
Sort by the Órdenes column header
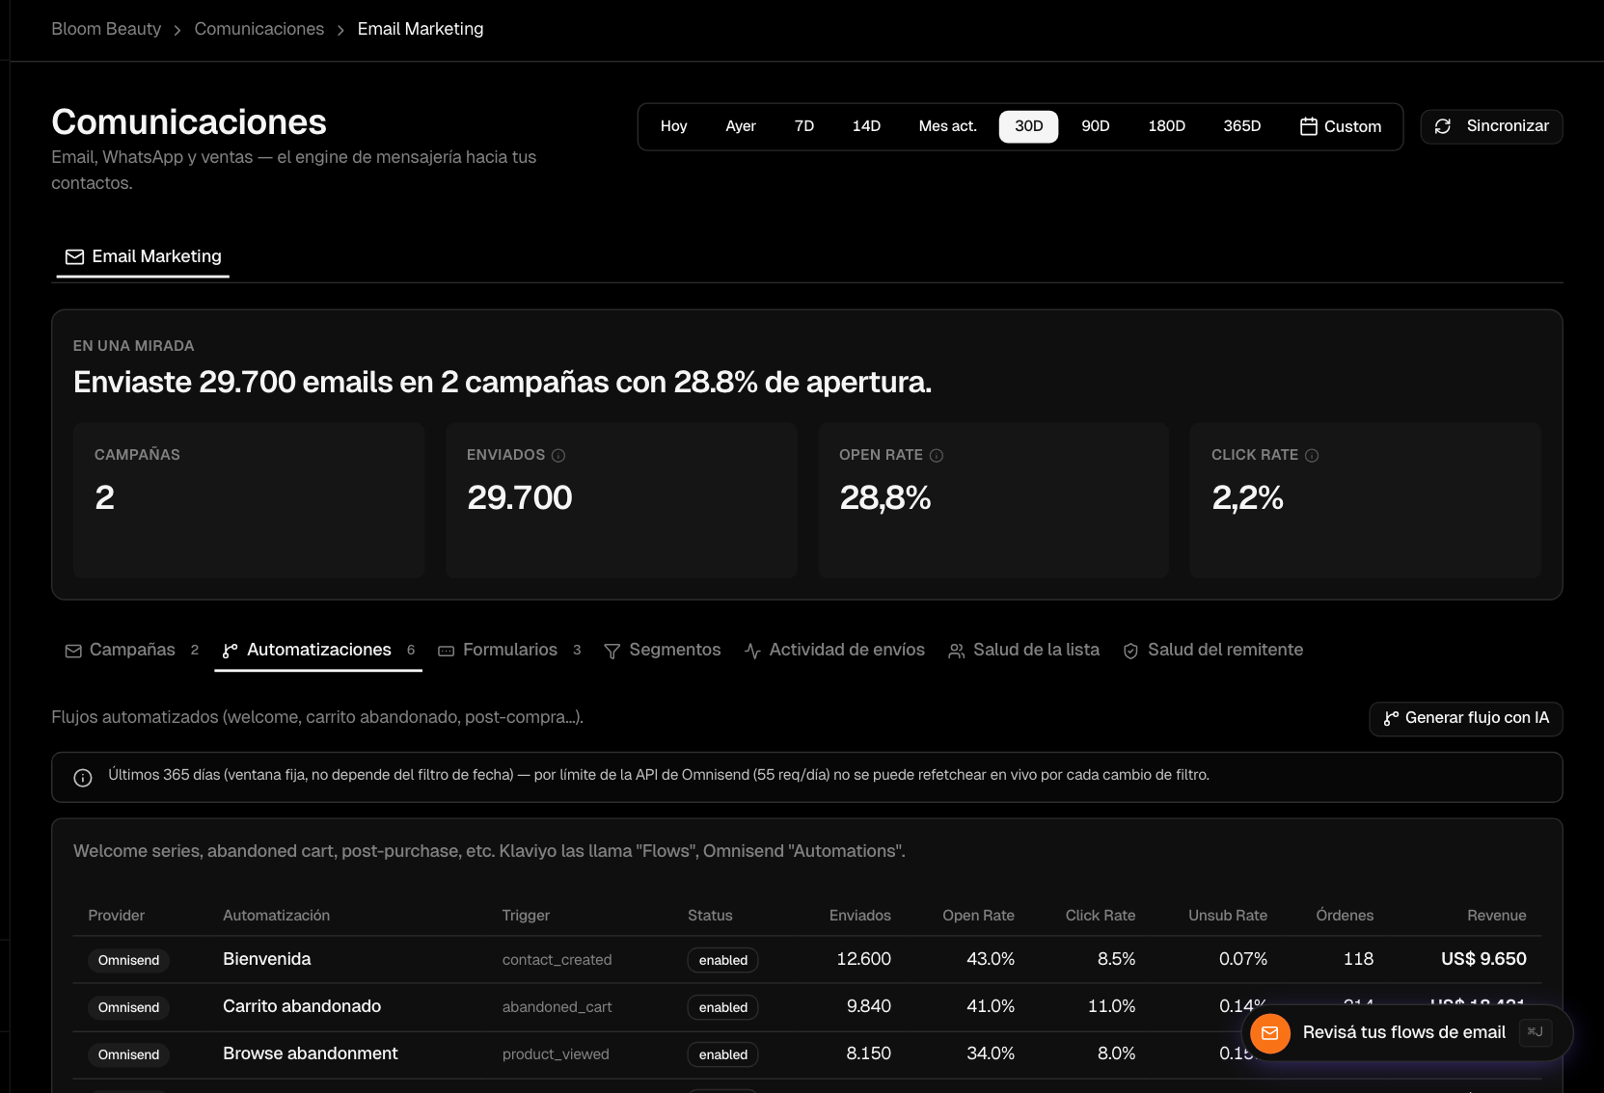(x=1345, y=916)
